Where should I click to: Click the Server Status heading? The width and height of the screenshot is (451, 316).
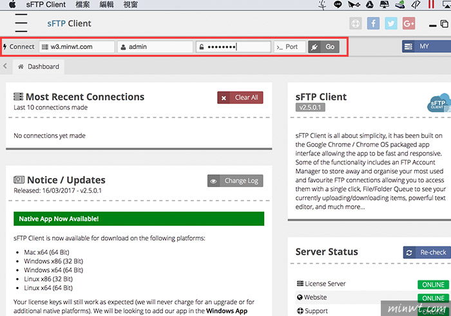327,252
